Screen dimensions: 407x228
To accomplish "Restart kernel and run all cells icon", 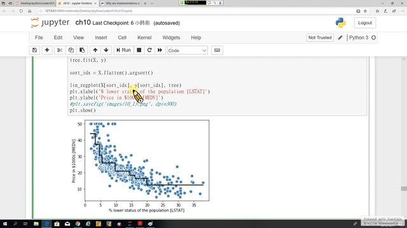I will click(x=160, y=50).
